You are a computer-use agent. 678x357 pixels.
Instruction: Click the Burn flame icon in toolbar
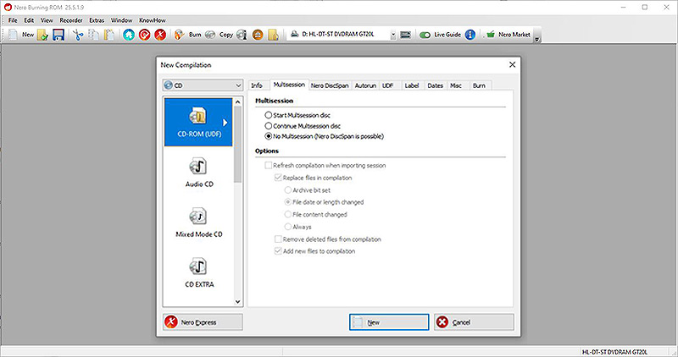click(x=179, y=35)
